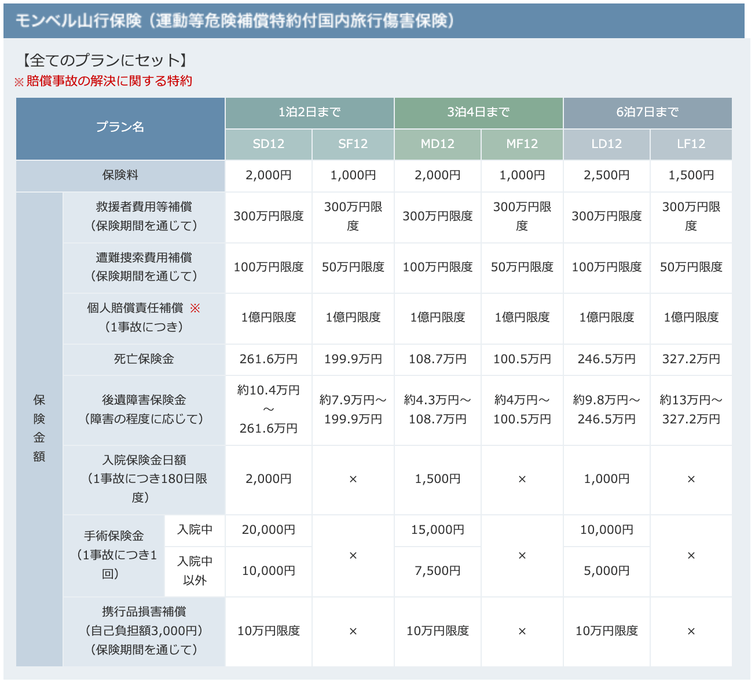Image resolution: width=755 pixels, height=686 pixels.
Task: Click SF12's 50万円限度 search cost cell
Action: (353, 268)
